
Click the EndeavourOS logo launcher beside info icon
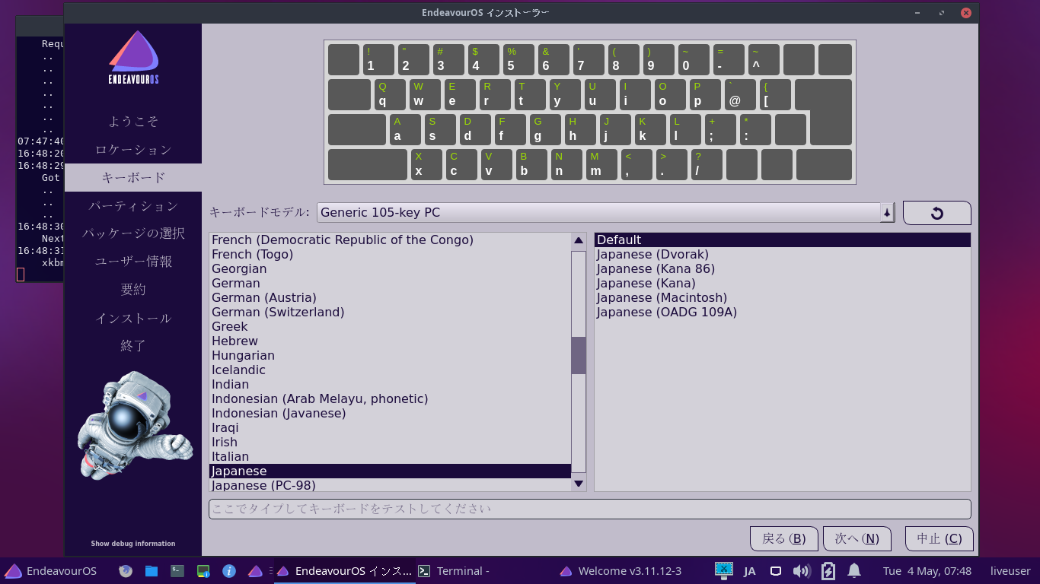click(x=255, y=571)
